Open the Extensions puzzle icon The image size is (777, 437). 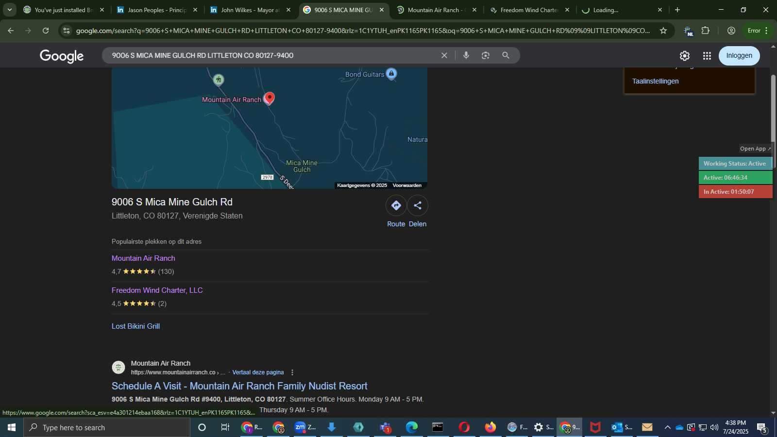(x=706, y=31)
